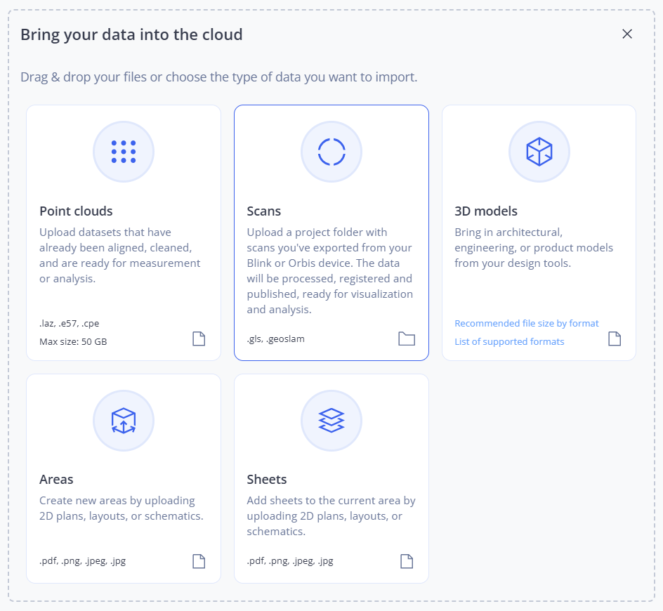Click folder icon in Scans card

[x=407, y=339]
